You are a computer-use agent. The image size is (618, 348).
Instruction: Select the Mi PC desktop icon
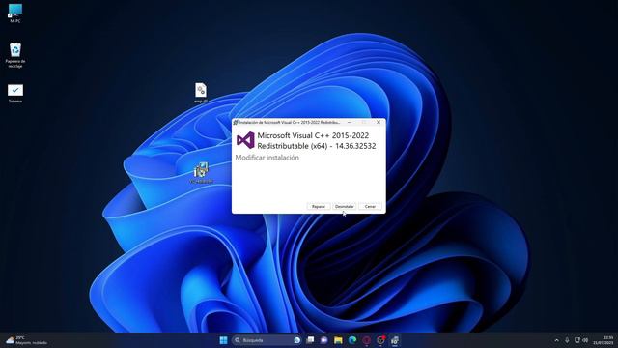click(x=15, y=13)
